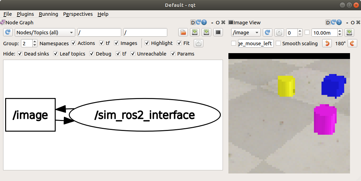This screenshot has width=361, height=181.
Task: Toggle the Hide row tf checkbox
Action: tap(118, 53)
